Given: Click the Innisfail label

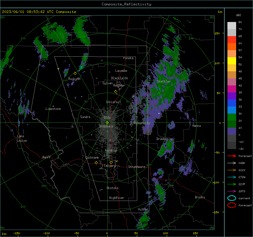Looking at the screenshot, I should coord(113,102).
